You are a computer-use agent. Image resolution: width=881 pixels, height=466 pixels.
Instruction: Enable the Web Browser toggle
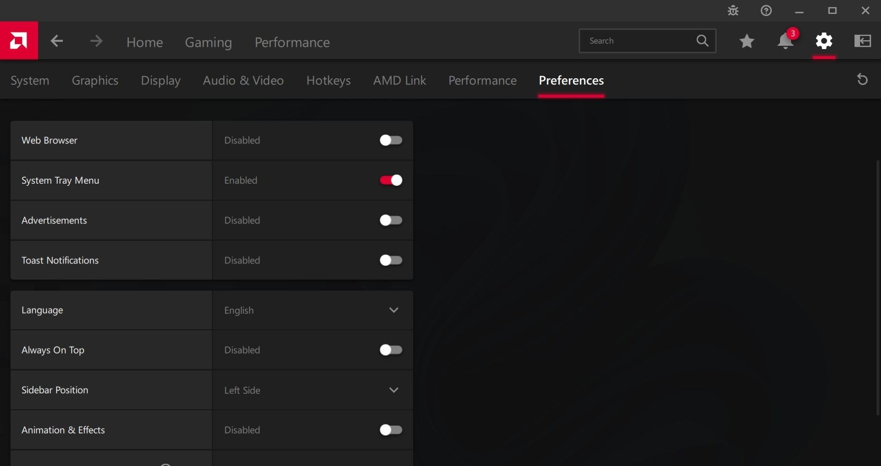(391, 140)
